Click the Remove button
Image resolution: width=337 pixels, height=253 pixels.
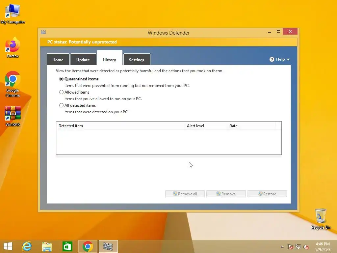(226, 194)
